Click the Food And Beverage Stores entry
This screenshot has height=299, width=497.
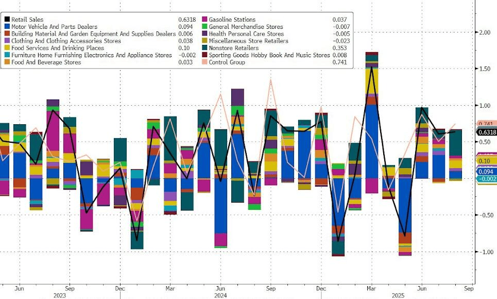(46, 62)
